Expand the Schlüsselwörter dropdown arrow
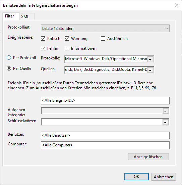Screen dimensions: 182x185 (x=165, y=122)
